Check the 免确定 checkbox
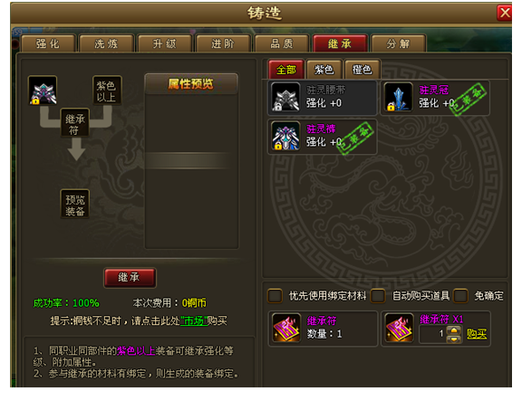The image size is (522, 401). tap(460, 296)
